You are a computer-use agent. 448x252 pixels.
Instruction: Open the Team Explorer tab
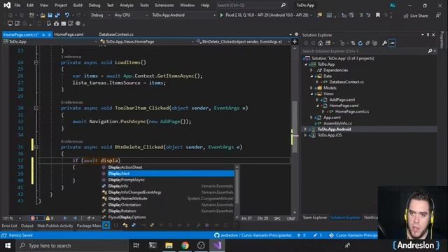click(x=315, y=218)
